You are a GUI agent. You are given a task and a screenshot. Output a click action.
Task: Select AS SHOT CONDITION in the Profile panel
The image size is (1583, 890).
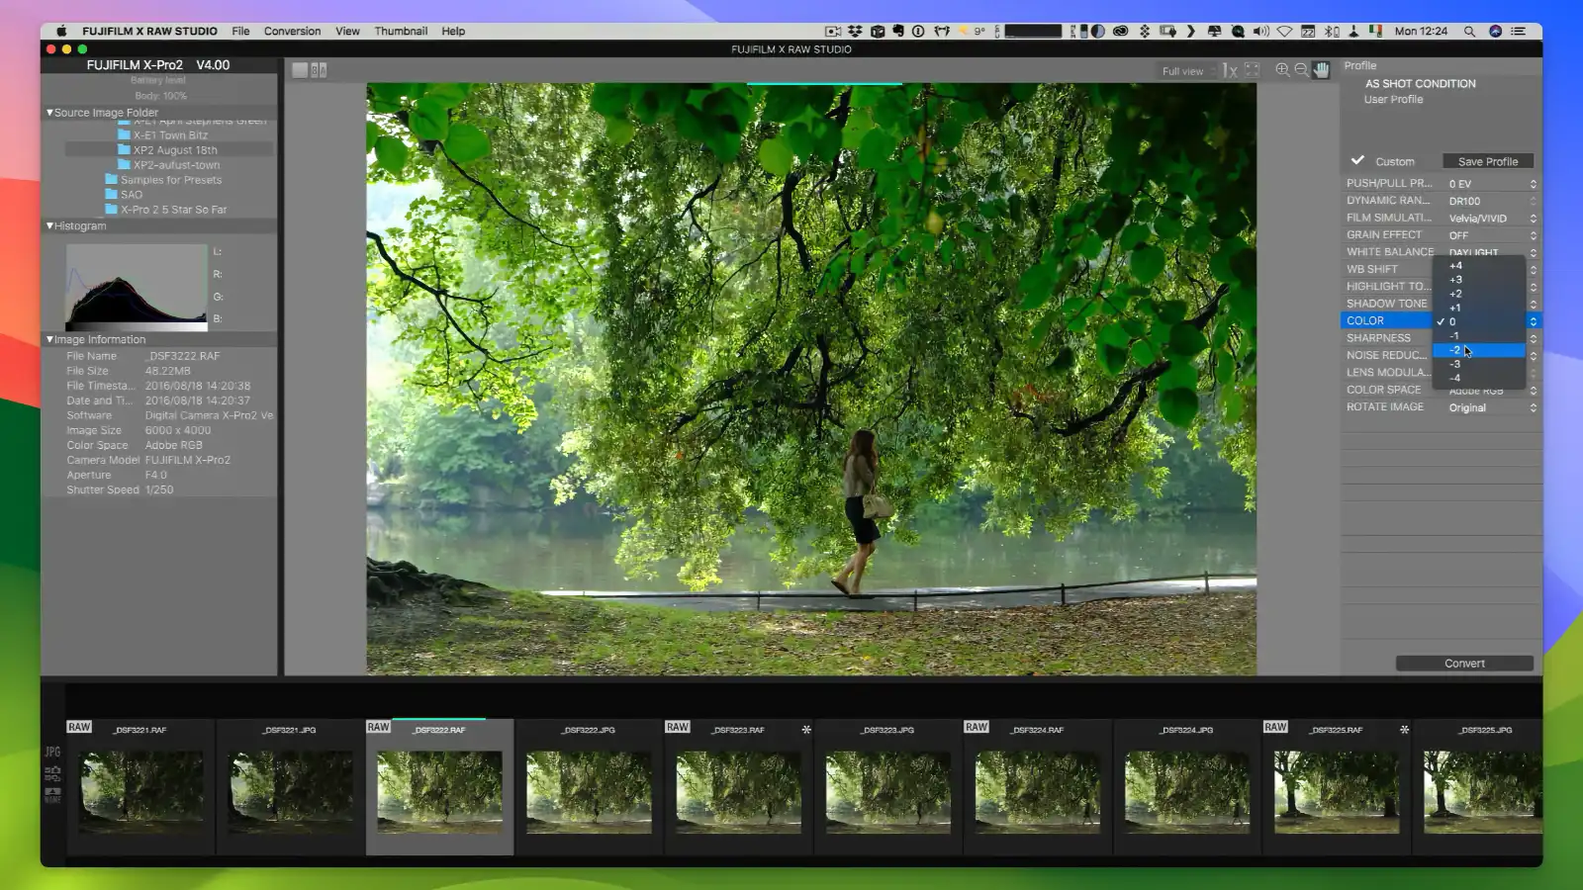[1419, 83]
